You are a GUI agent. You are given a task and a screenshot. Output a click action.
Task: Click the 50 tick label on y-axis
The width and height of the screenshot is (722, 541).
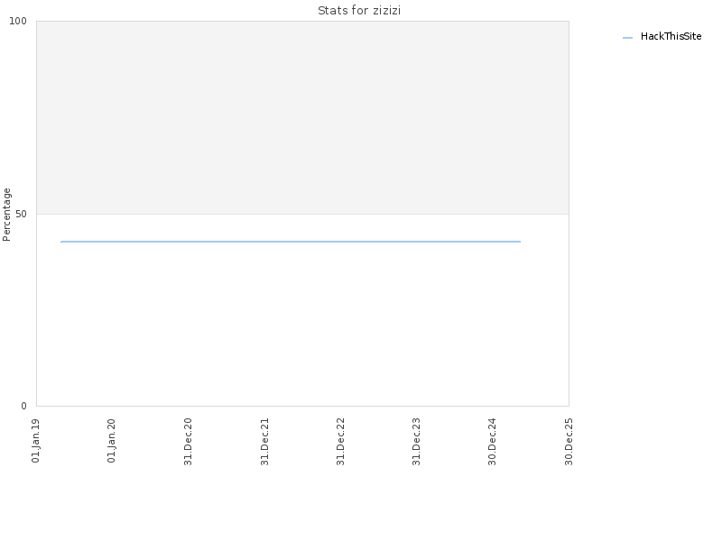click(21, 215)
